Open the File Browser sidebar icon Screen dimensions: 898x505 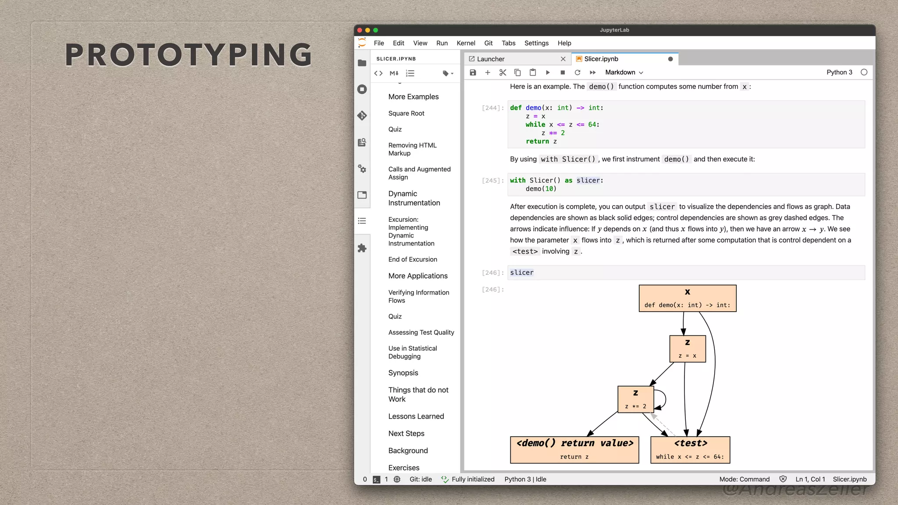pyautogui.click(x=362, y=63)
